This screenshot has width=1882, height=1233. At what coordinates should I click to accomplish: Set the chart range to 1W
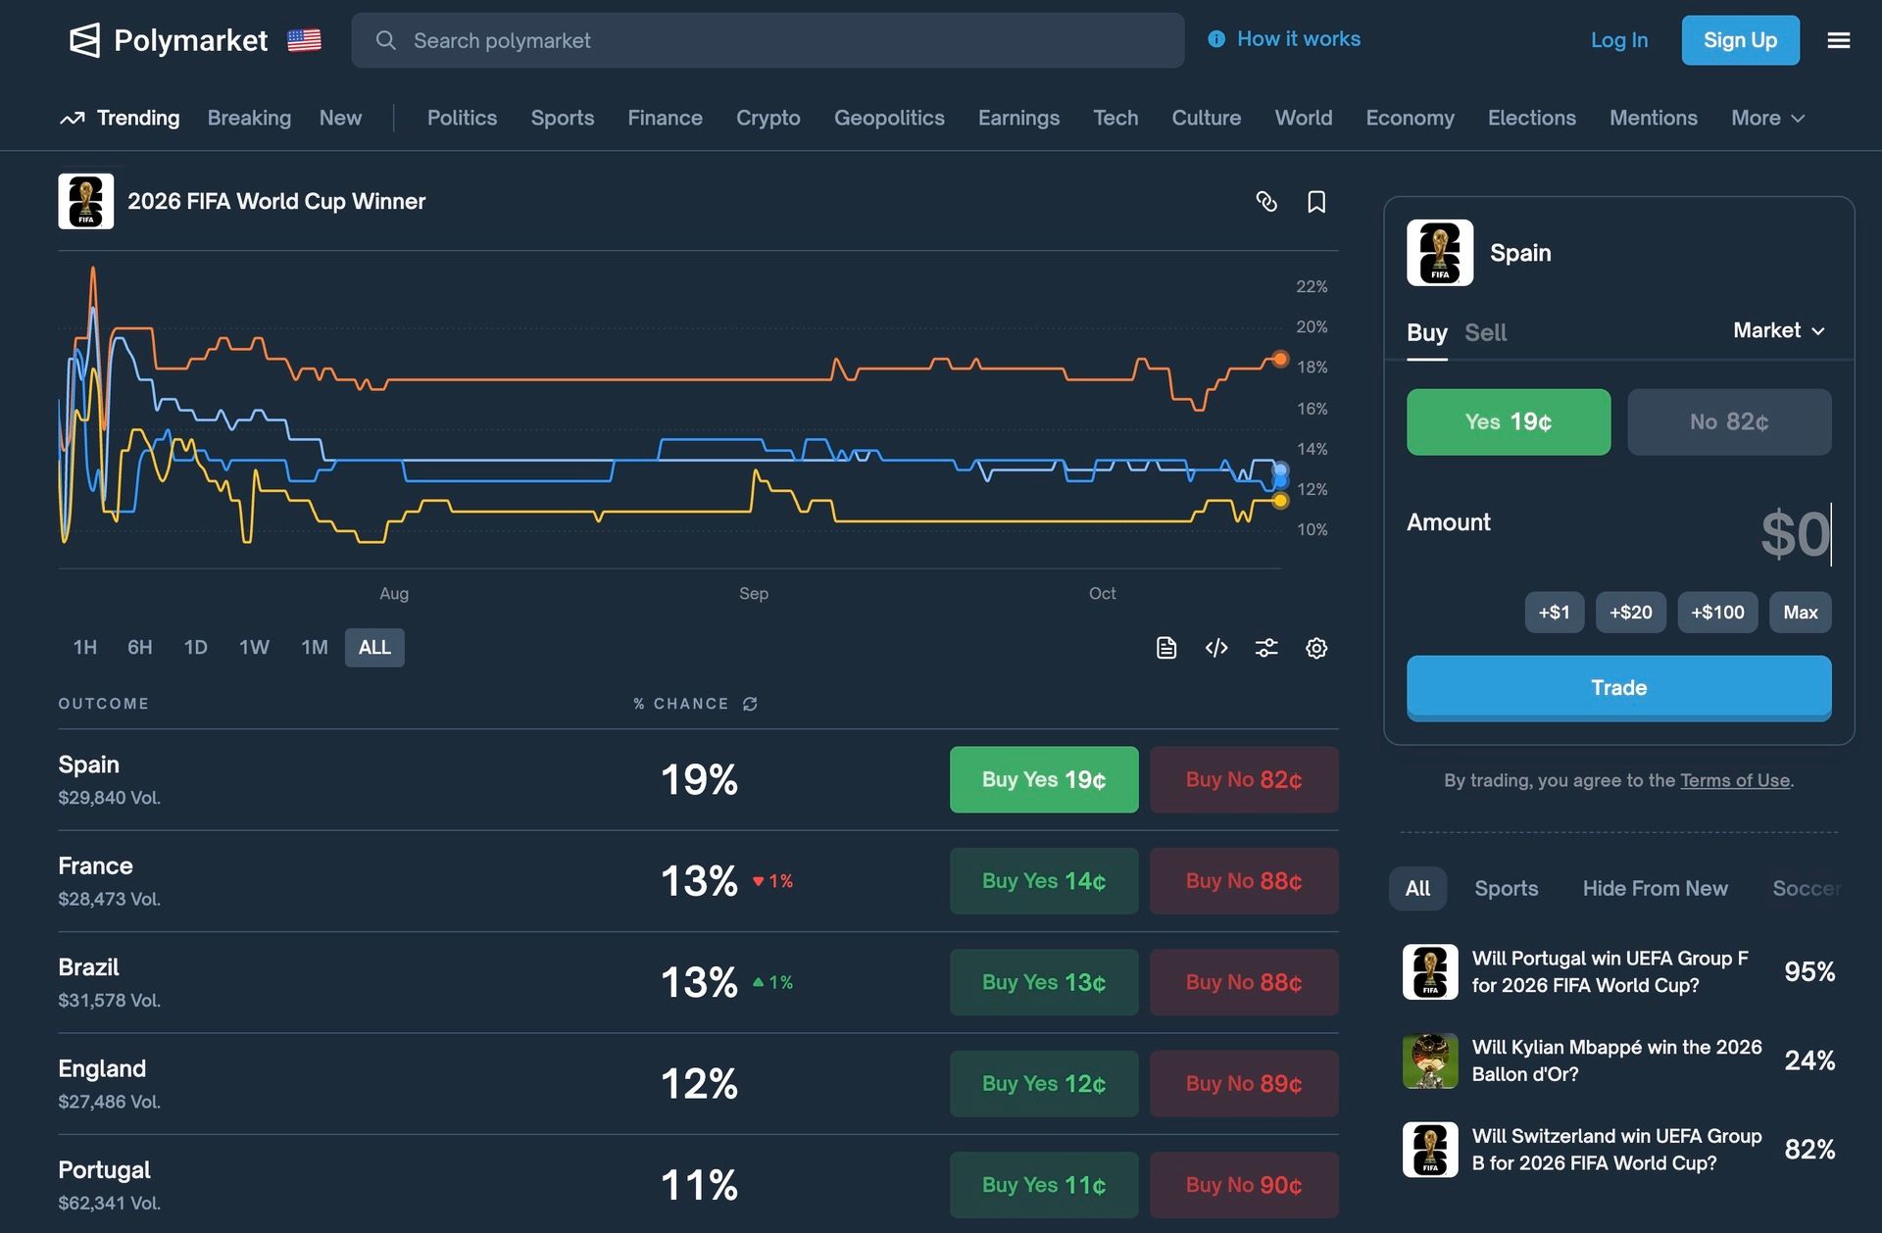coord(254,648)
